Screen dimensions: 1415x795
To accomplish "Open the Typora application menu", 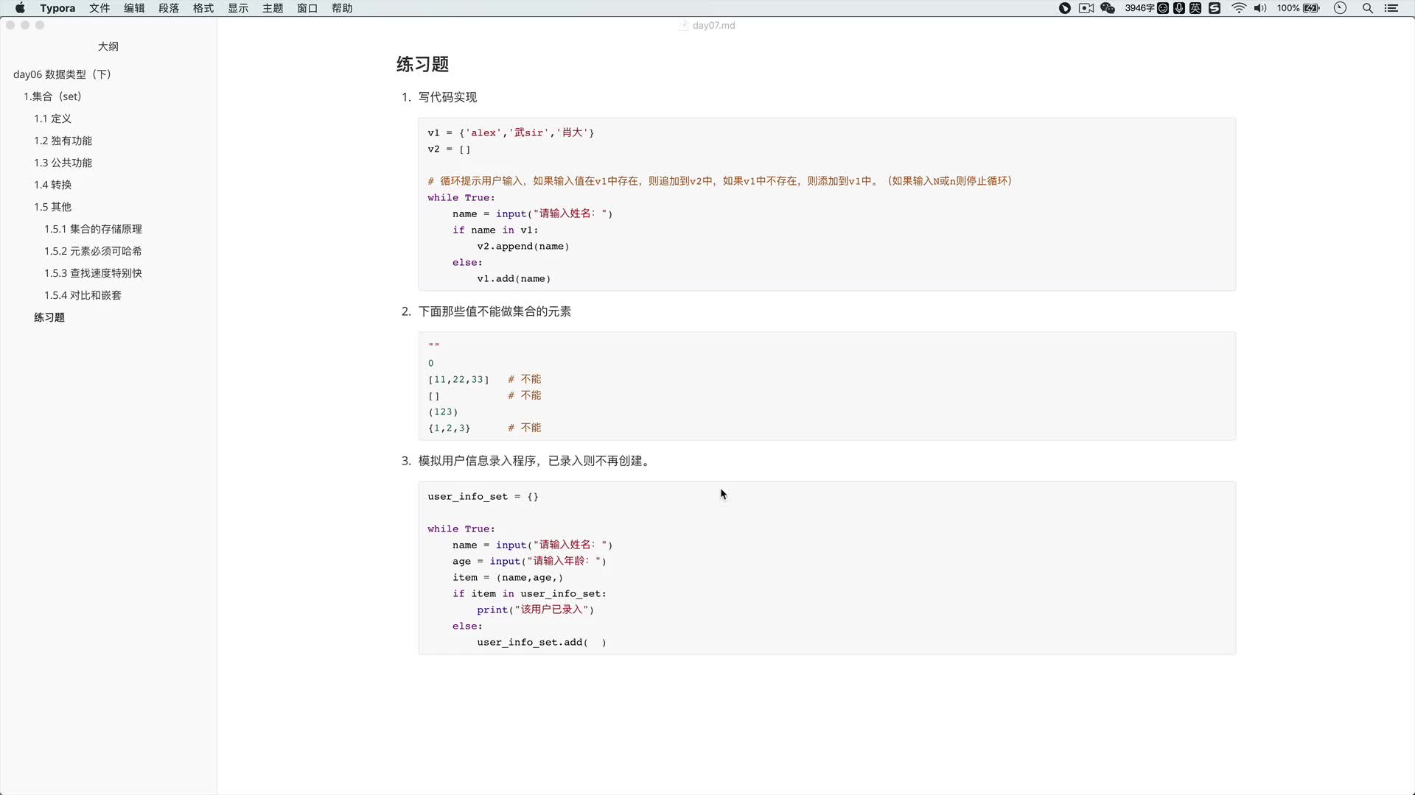I will (x=57, y=8).
